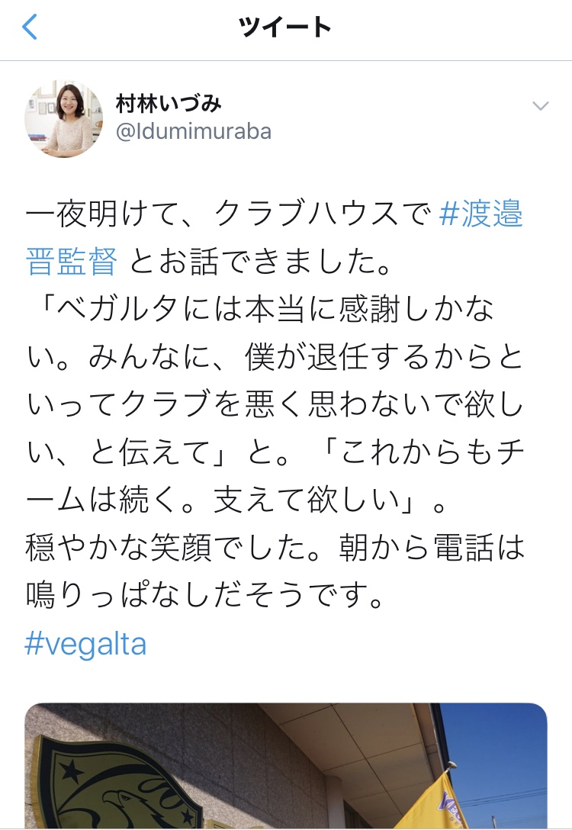Tap the blue 晋監督 hashtag text
The width and height of the screenshot is (572, 830).
[x=72, y=262]
